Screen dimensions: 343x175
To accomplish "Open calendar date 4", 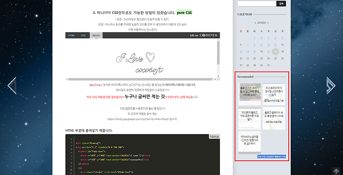I will click(275, 38).
